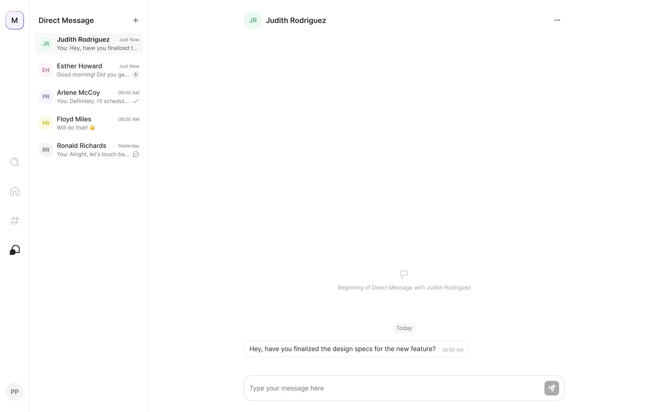Image resolution: width=660 pixels, height=412 pixels.
Task: Open channels via the hash icon
Action: coord(15,221)
